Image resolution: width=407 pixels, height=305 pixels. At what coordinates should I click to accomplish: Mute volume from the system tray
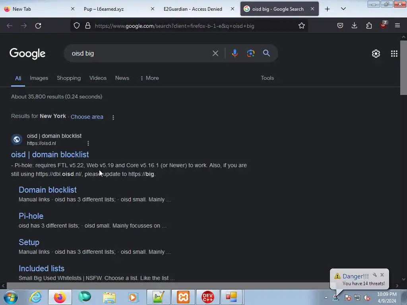coord(367,298)
